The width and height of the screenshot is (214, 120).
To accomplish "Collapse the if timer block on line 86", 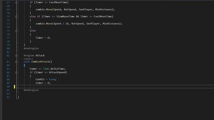I will [16, 73].
